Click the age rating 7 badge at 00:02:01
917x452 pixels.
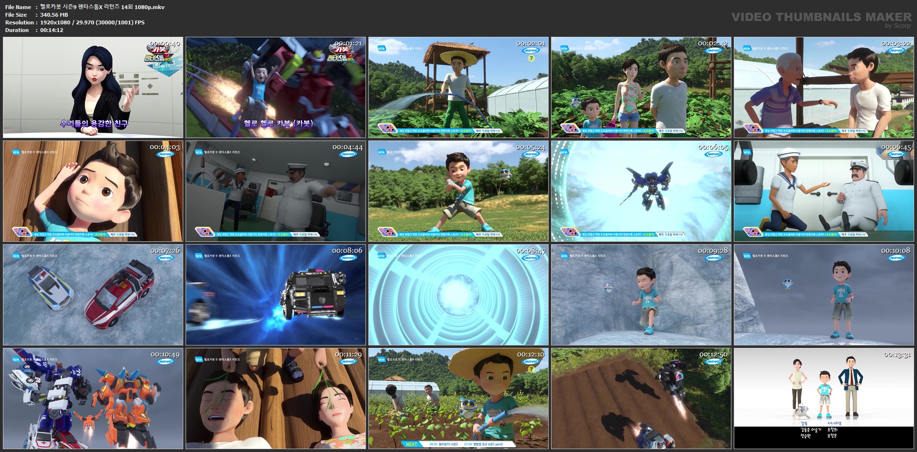coord(531,58)
